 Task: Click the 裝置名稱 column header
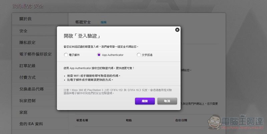tap(82, 120)
